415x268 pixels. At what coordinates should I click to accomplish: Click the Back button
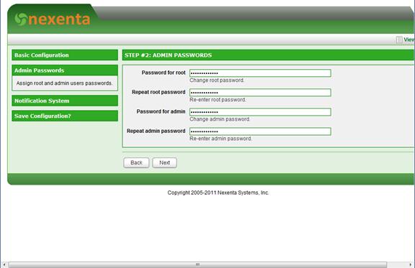click(136, 162)
